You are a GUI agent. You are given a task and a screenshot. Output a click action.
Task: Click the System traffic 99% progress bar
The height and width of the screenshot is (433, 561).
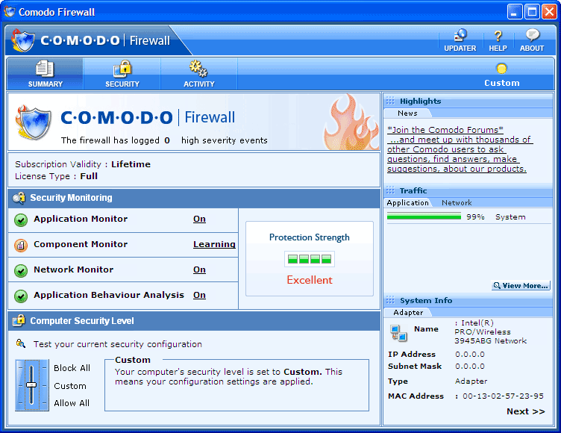(x=424, y=216)
